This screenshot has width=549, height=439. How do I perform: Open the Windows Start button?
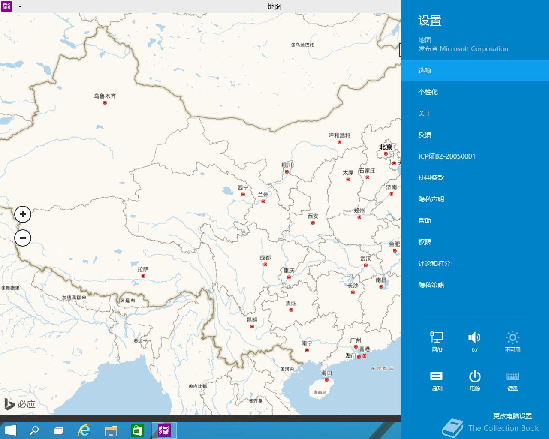[x=10, y=430]
